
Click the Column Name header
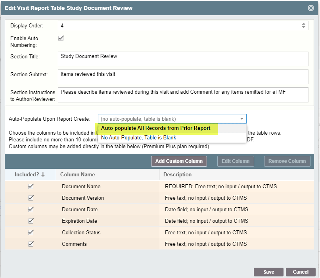click(x=78, y=174)
